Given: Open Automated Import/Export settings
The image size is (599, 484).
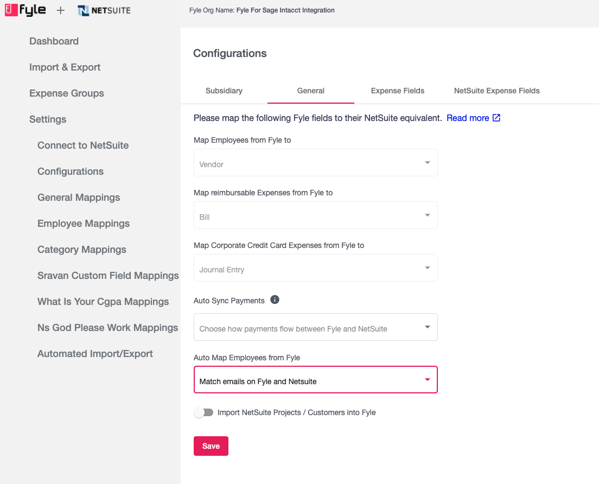Looking at the screenshot, I should click(x=95, y=353).
